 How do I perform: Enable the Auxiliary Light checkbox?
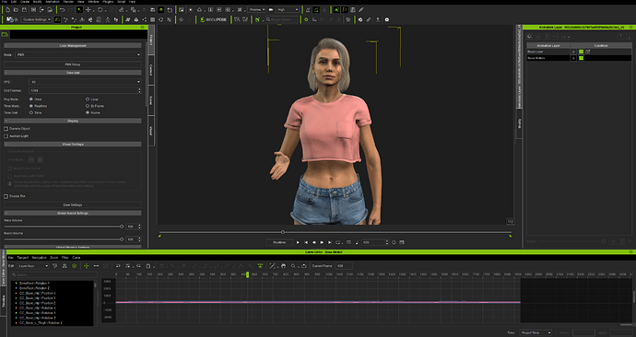tap(6, 136)
